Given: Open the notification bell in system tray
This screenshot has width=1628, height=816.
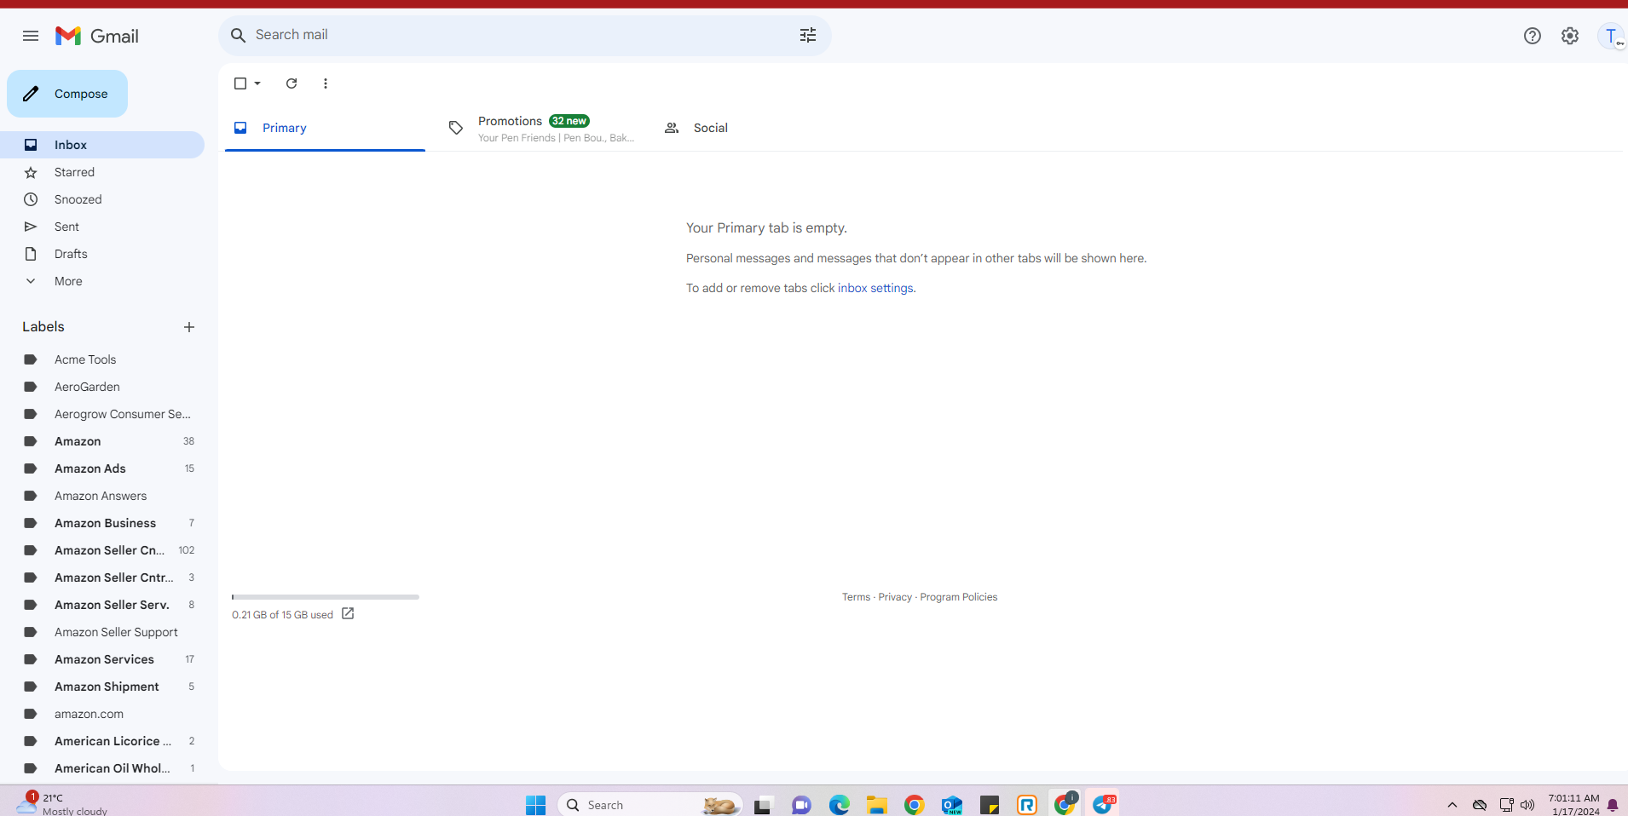Looking at the screenshot, I should pos(1613,805).
